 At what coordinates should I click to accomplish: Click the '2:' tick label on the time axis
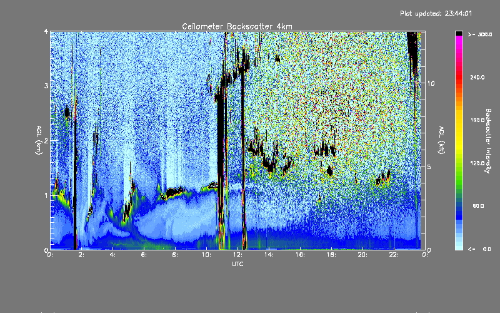click(x=81, y=255)
